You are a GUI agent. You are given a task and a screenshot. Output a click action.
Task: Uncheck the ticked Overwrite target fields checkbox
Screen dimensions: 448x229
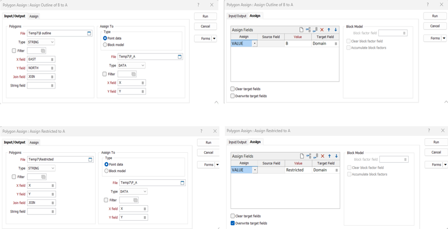(233, 223)
